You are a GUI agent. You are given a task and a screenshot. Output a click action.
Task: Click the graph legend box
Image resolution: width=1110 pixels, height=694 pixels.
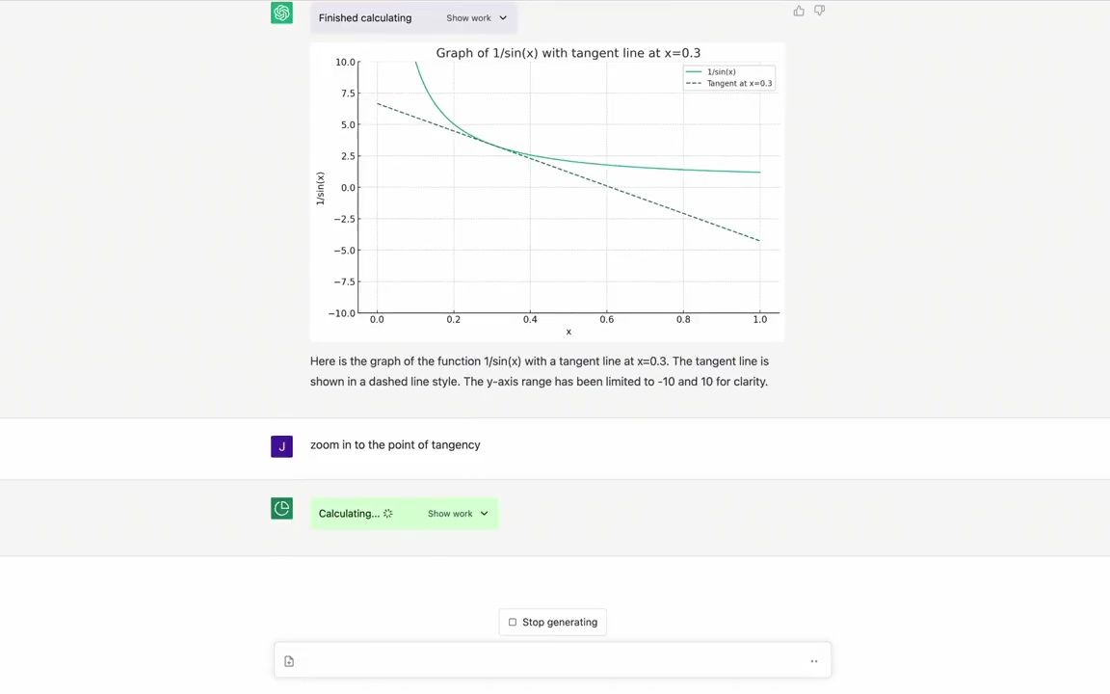tap(728, 78)
